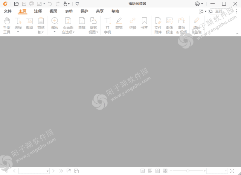This screenshot has height=175, width=241.
Task: Select the Highlight (高亮) tool
Action: tap(119, 23)
